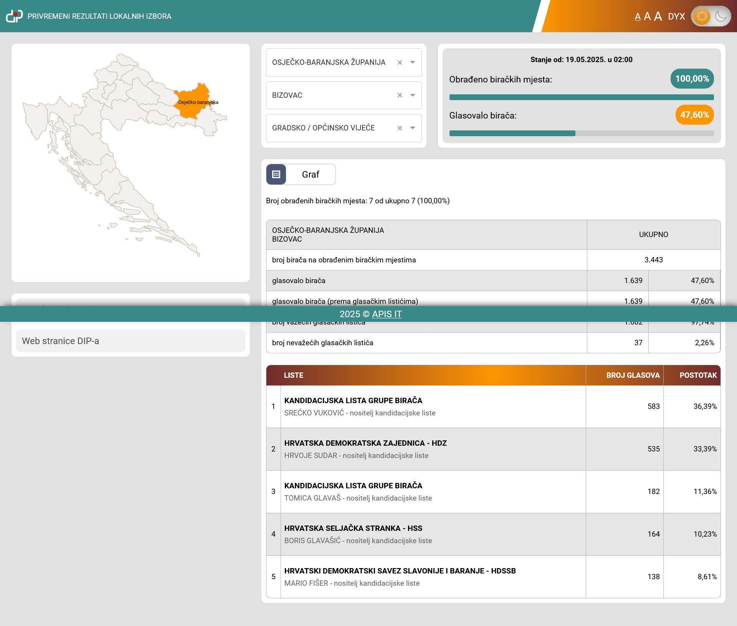This screenshot has width=737, height=626.
Task: Click the 47,60% turnout badge
Action: pos(694,115)
